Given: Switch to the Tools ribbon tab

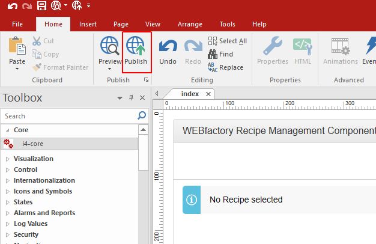Looking at the screenshot, I should click(x=227, y=24).
